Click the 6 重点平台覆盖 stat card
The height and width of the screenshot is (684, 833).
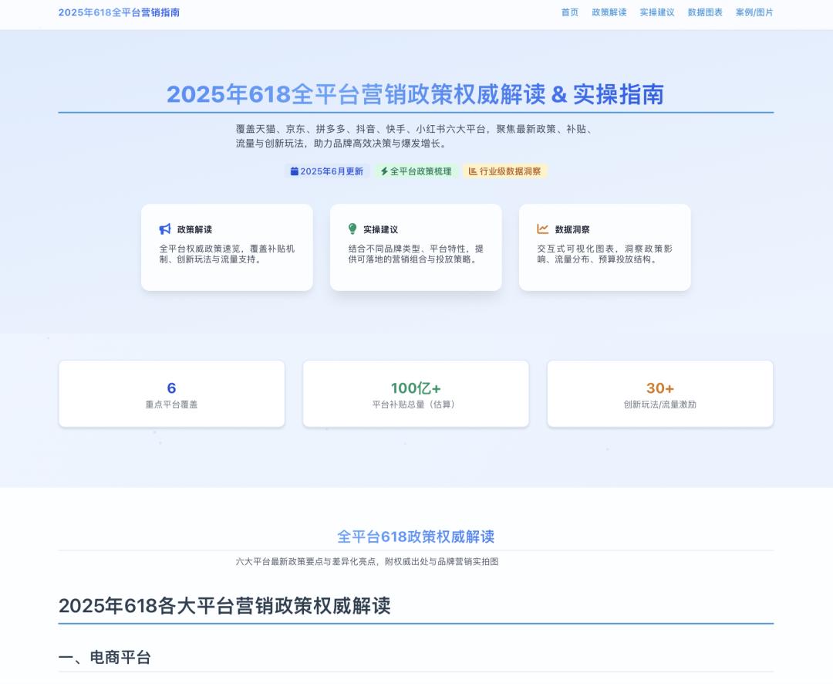pos(171,394)
